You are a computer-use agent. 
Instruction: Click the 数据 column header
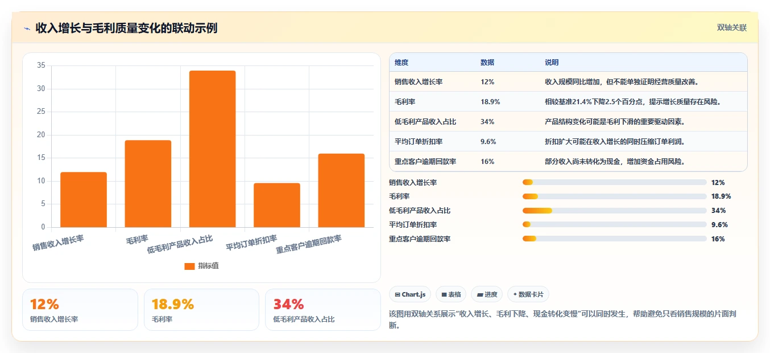(487, 62)
